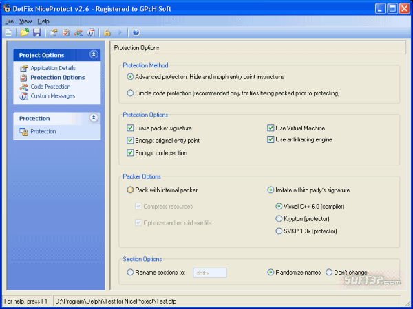Viewport: 413px width, 309px height.
Task: Click the Protection Options toolbar icon
Action: click(66, 32)
